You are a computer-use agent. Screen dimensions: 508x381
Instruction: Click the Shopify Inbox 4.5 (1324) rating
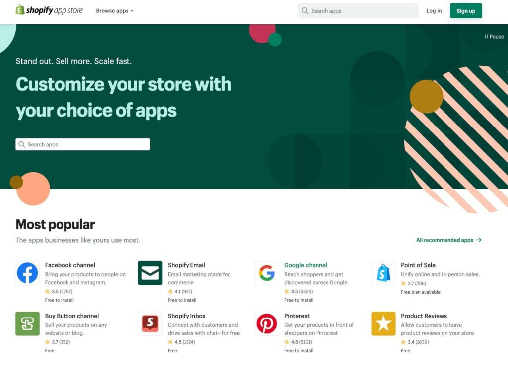(182, 342)
